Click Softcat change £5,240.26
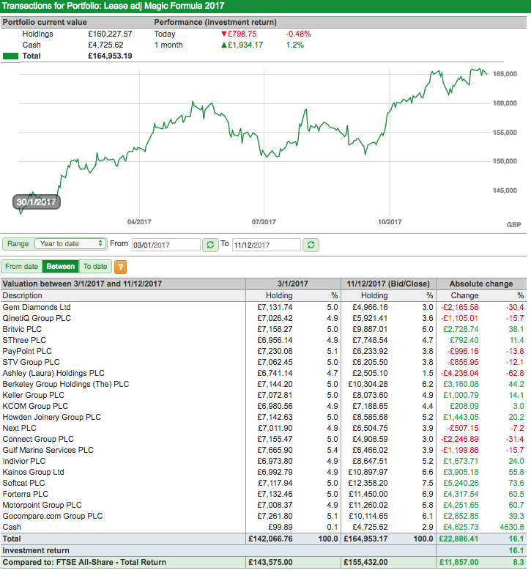This screenshot has height=573, width=531. [461, 483]
